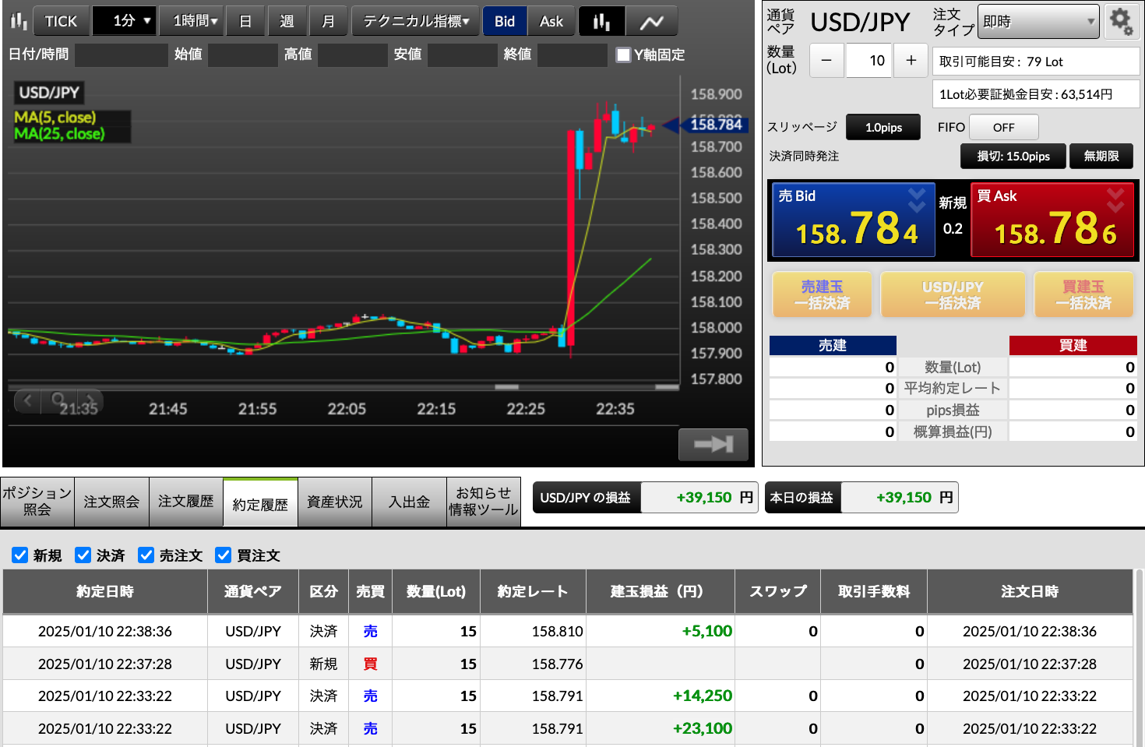The image size is (1145, 747).
Task: Click the 無期限 expiry button
Action: 1101,156
